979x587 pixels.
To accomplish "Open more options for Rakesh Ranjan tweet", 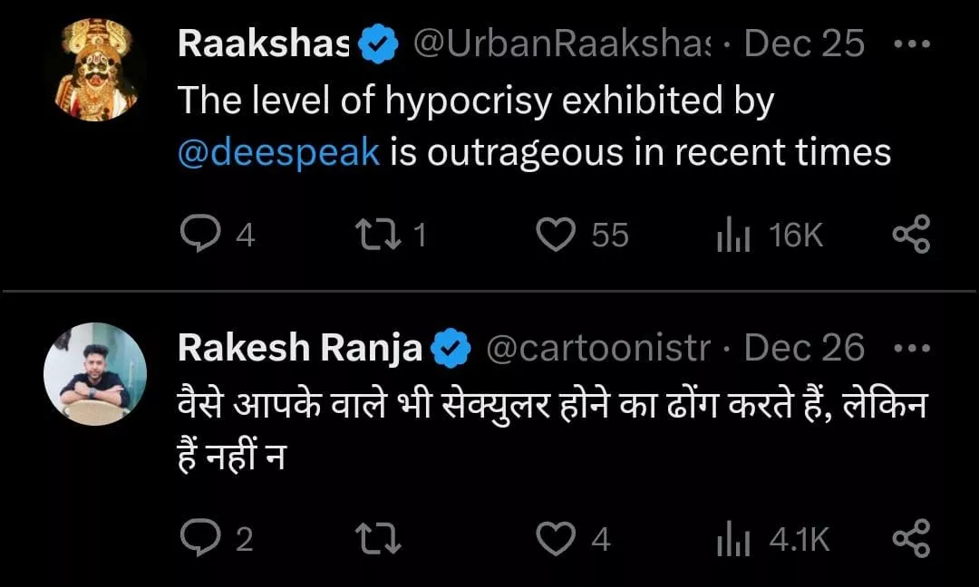I will [x=911, y=348].
